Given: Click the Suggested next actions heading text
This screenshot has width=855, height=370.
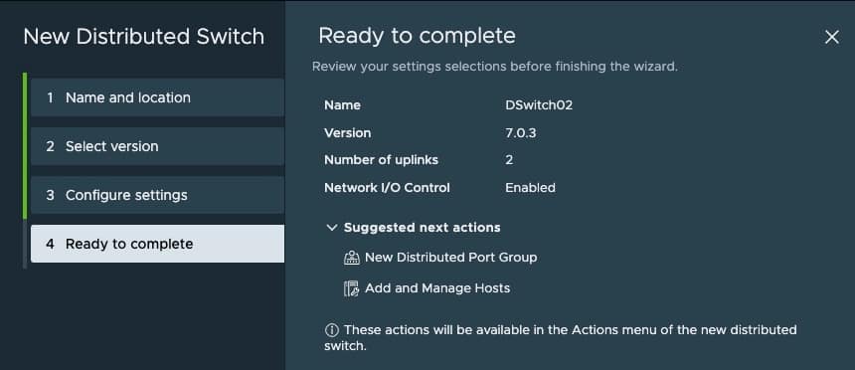Looking at the screenshot, I should [x=423, y=228].
